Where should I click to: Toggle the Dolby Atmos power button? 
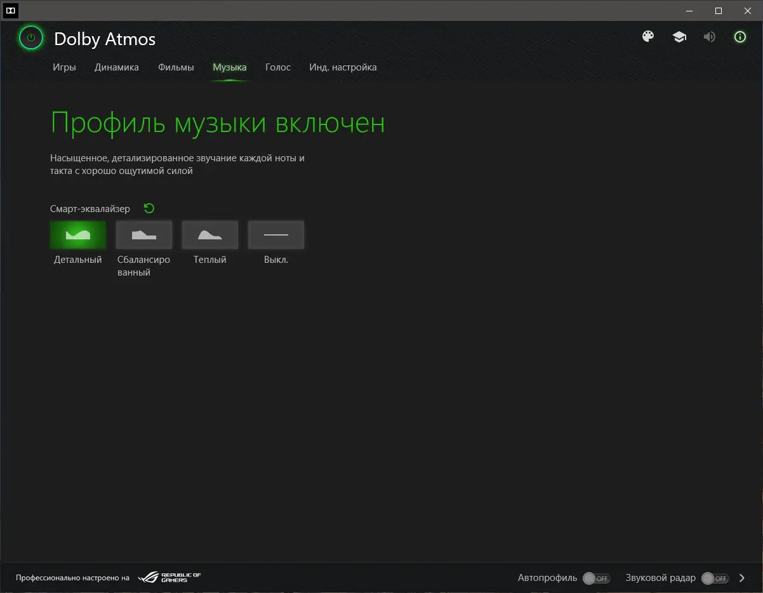coord(30,37)
